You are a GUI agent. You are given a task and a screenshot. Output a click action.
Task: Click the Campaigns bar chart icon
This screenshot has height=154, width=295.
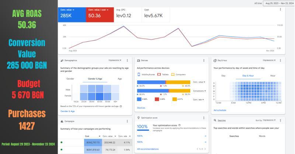click(x=62, y=121)
